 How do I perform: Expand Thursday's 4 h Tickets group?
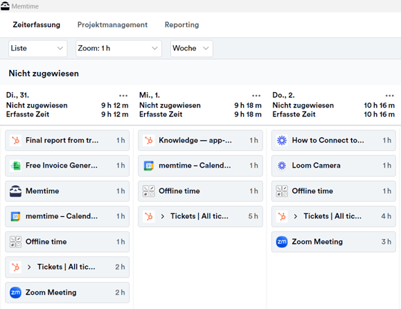[295, 216]
